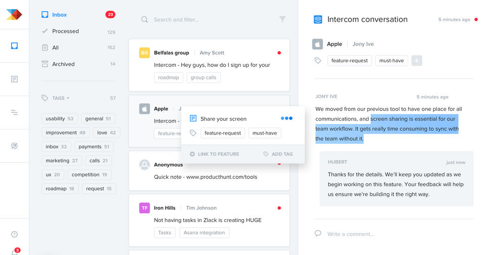Open the compass icon in left rail
Image resolution: width=486 pixels, height=255 pixels.
coord(14,146)
